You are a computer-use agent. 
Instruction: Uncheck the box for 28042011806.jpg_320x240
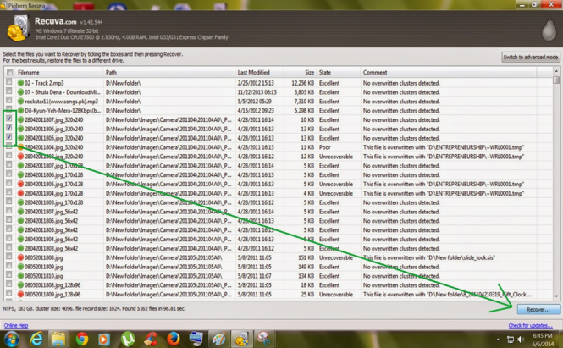click(9, 128)
